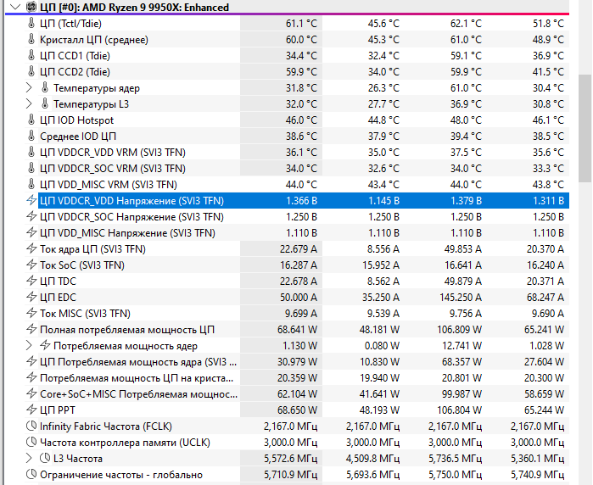Select the ЦП IOD Hotspot row
The width and height of the screenshot is (593, 485).
coord(297,120)
